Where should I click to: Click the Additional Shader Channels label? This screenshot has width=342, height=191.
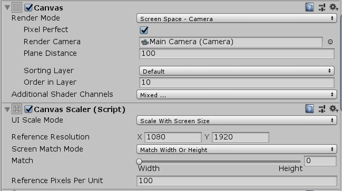click(x=62, y=94)
